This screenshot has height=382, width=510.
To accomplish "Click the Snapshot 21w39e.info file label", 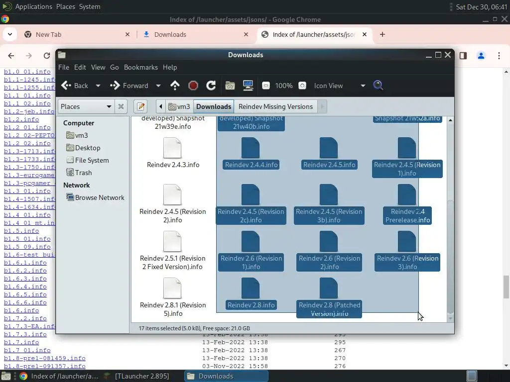I will pos(173,122).
